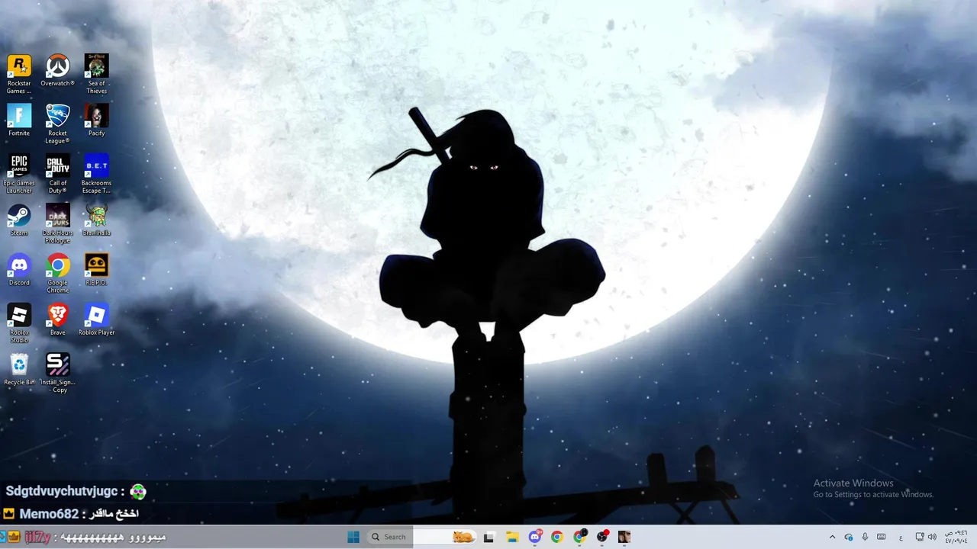Image resolution: width=977 pixels, height=549 pixels.
Task: Select the Recycle Bin icon
Action: coord(19,369)
